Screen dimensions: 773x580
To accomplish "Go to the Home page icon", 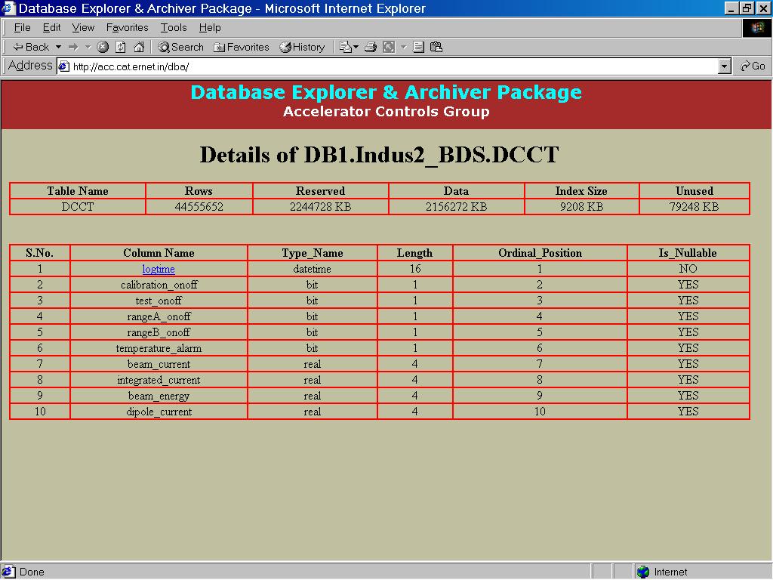I will pyautogui.click(x=139, y=47).
